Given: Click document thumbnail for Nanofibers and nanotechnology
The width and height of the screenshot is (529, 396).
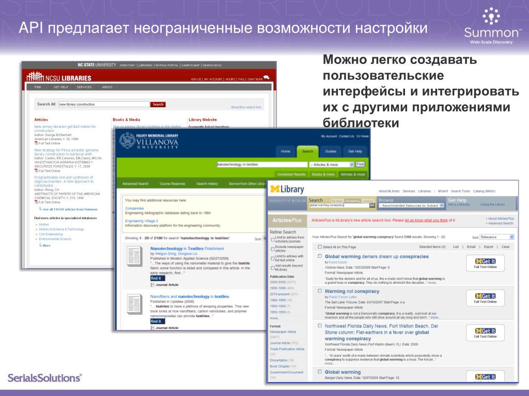Looking at the screenshot, I should 134,304.
